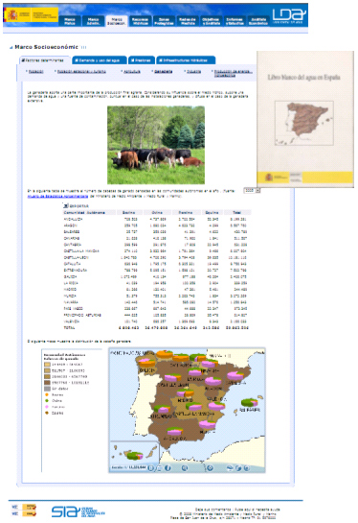Viewport: 358px width, 523px height.
Task: Follow the Producción de energía link
Action: (x=233, y=73)
